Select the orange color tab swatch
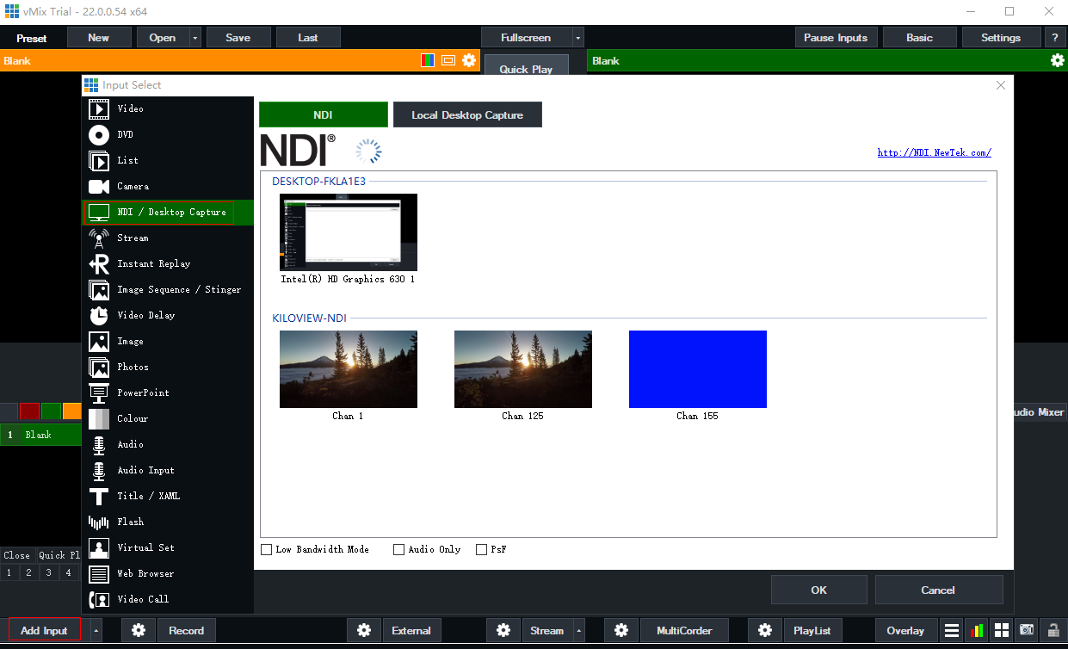The width and height of the screenshot is (1068, 649). click(72, 411)
